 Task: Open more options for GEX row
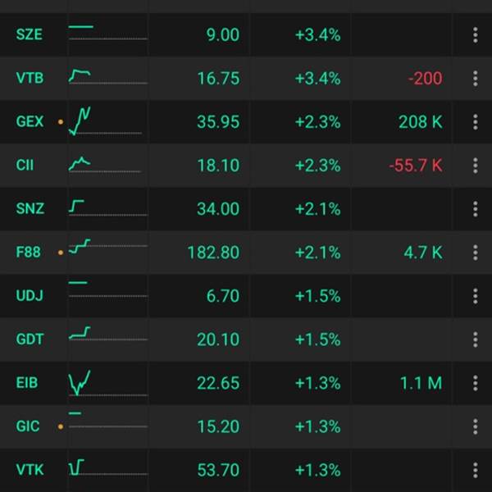pos(475,122)
